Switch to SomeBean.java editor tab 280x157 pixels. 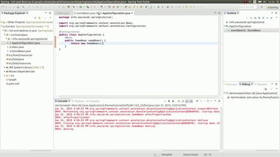pyautogui.click(x=86, y=13)
